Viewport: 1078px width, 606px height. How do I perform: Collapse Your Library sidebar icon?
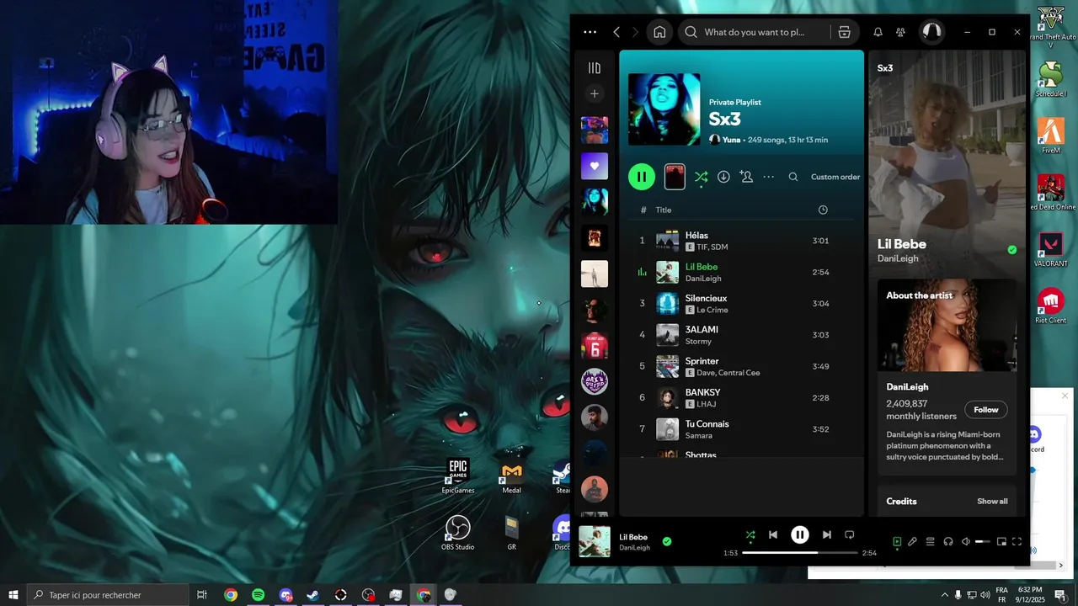(x=594, y=68)
